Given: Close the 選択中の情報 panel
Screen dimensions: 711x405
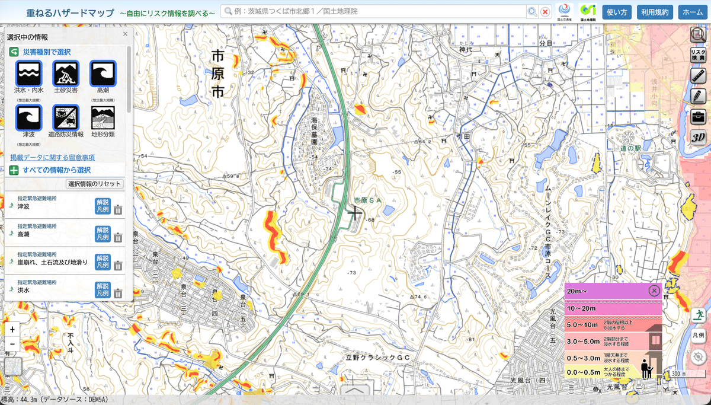Looking at the screenshot, I should (x=125, y=34).
